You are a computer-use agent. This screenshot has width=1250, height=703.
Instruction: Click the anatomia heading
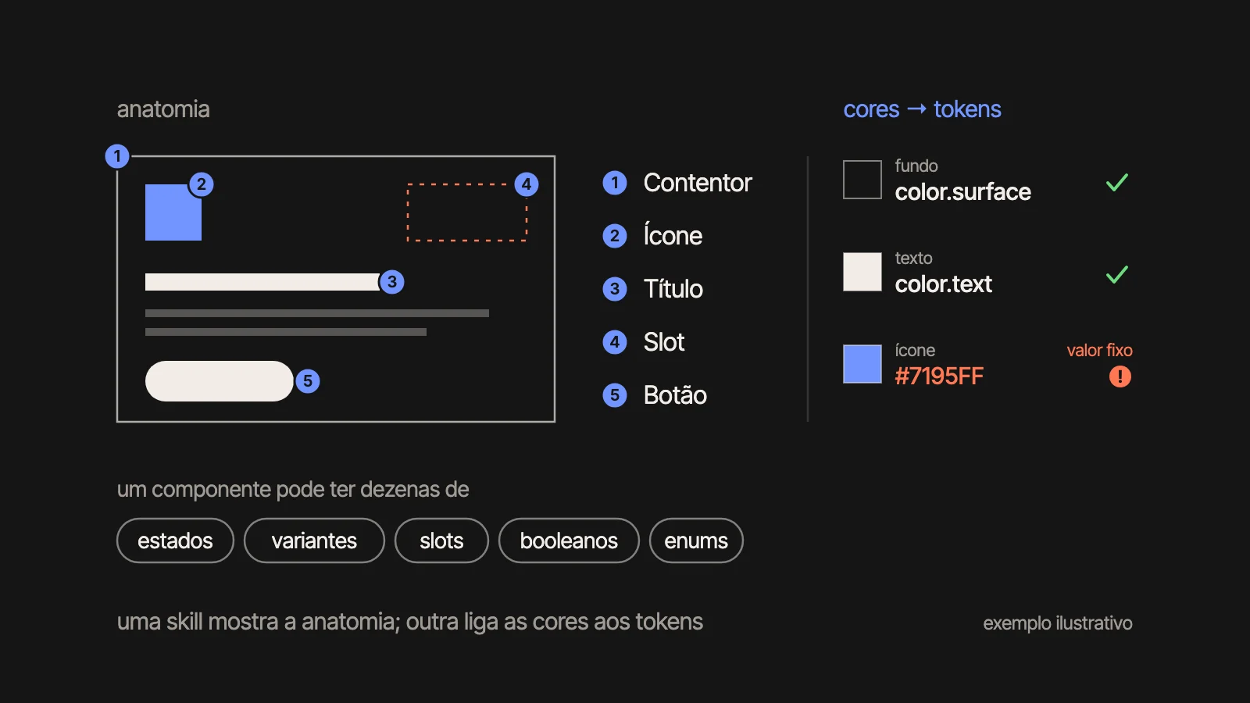(x=163, y=109)
